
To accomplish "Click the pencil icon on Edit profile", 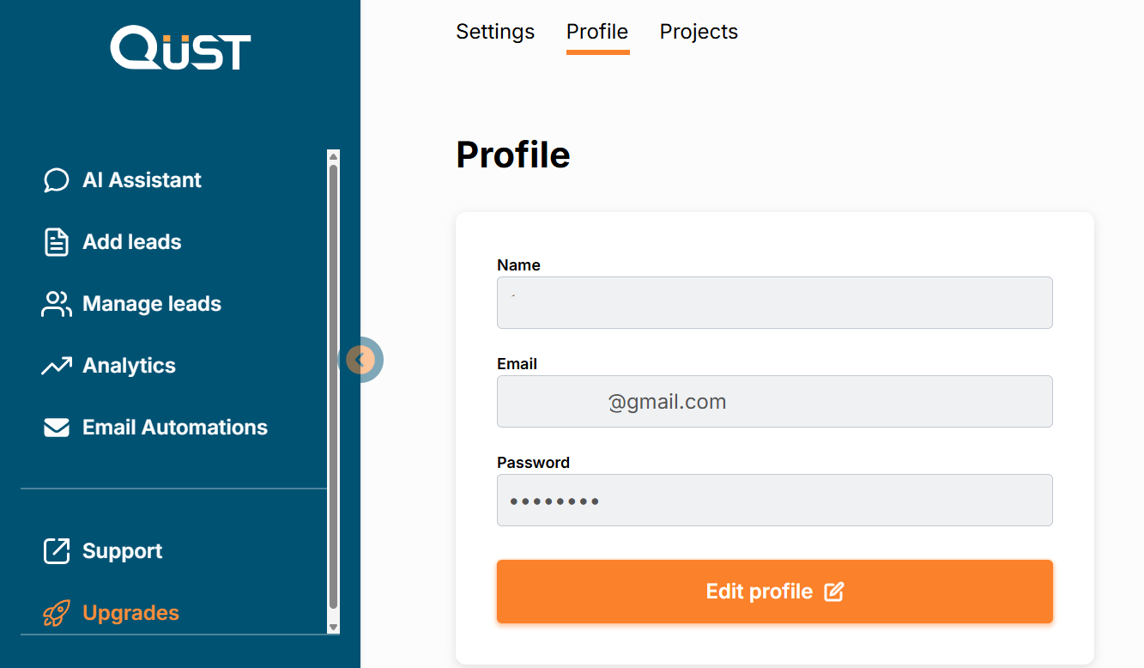I will coord(833,592).
